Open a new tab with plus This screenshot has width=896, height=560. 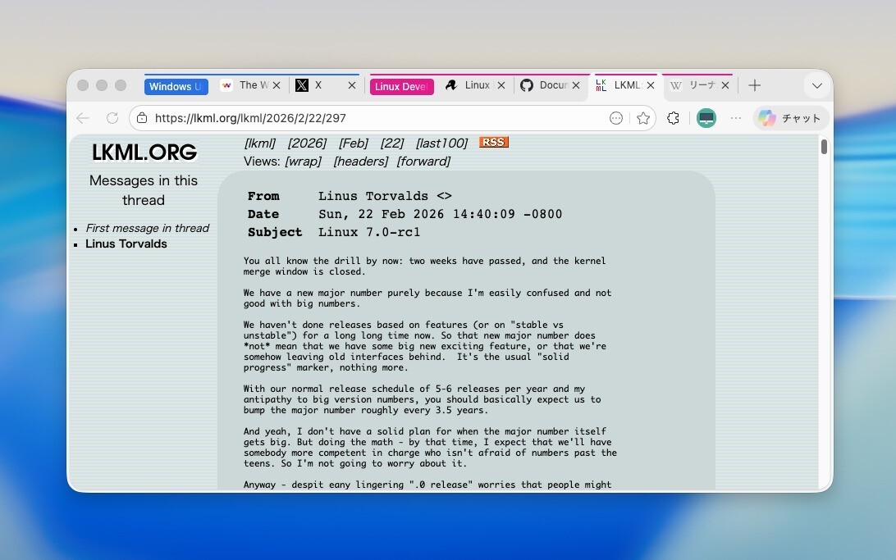pos(755,85)
